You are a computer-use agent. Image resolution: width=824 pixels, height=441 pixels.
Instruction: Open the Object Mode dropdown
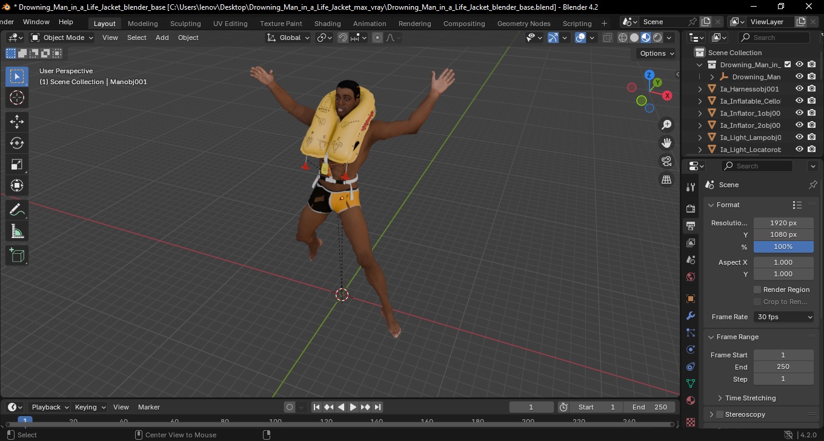(62, 38)
